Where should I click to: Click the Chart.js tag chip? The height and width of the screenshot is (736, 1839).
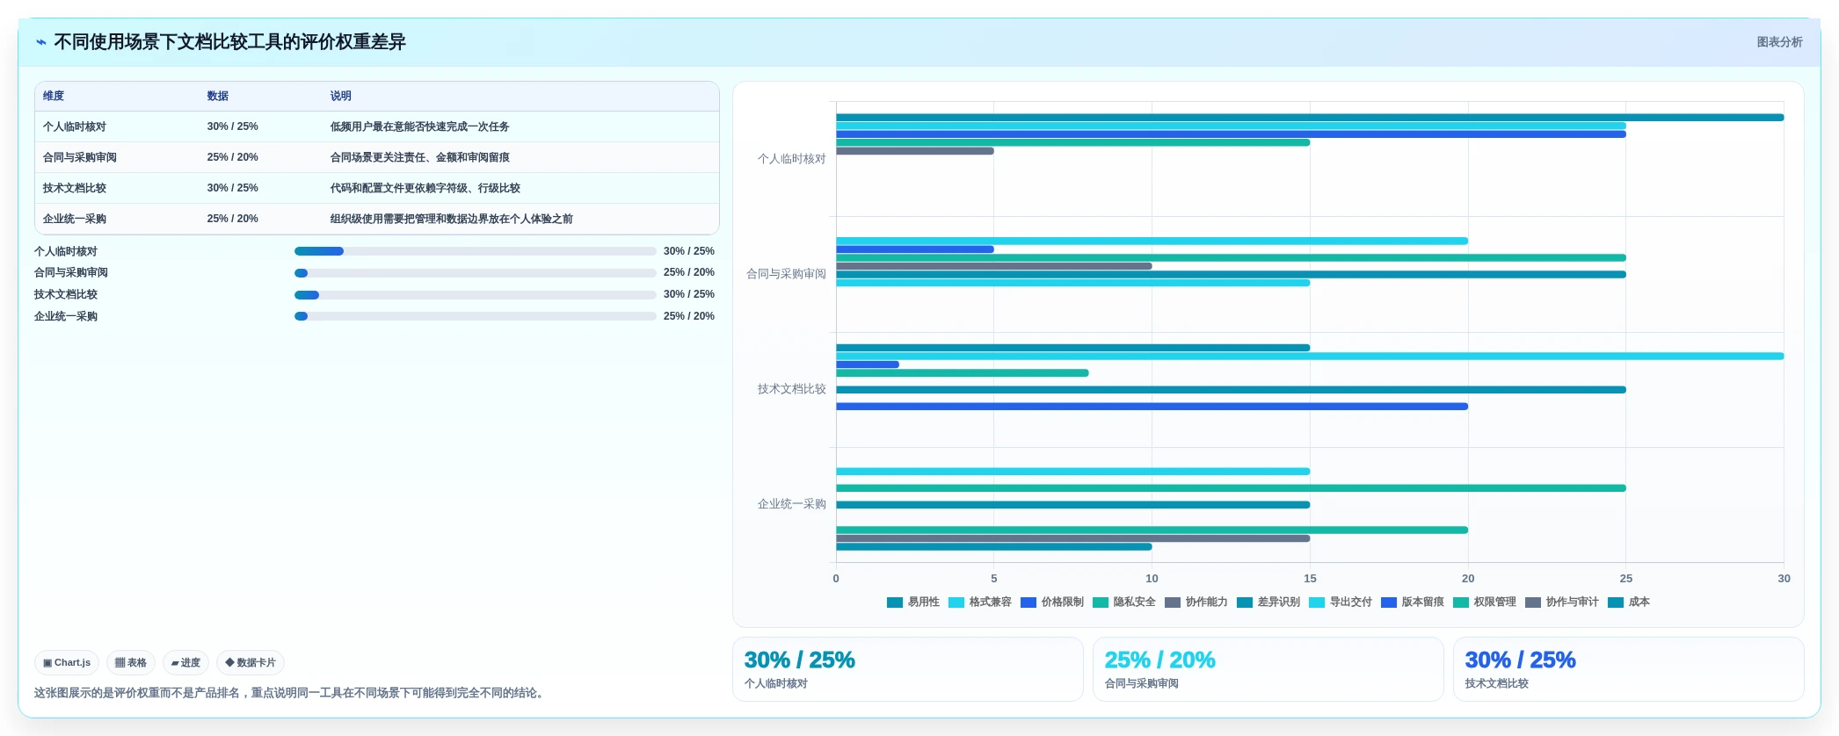point(67,663)
